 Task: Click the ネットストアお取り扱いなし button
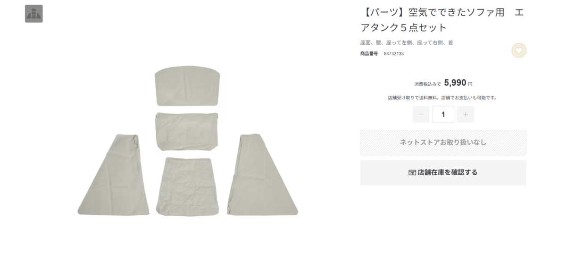pos(443,143)
